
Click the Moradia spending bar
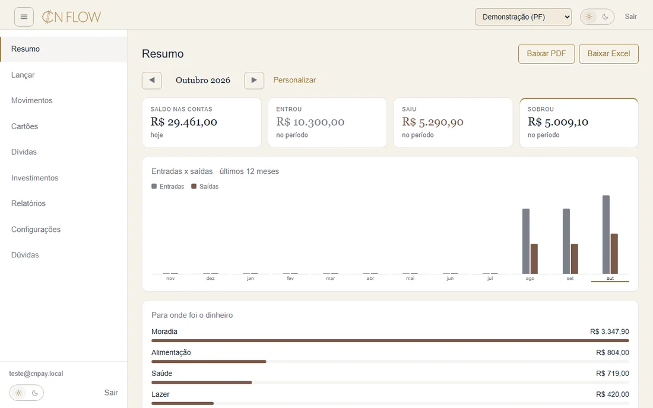point(390,340)
